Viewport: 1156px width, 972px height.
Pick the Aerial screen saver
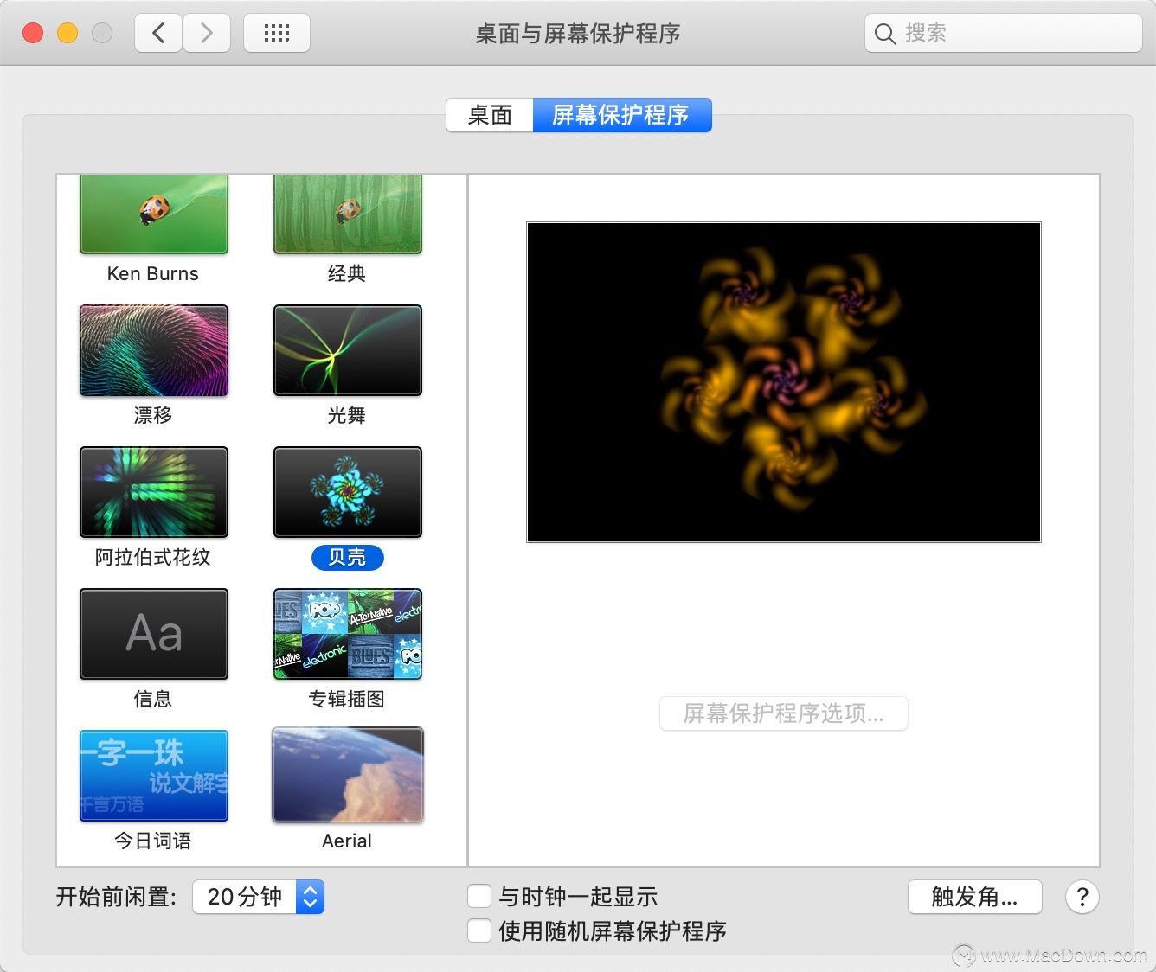346,774
